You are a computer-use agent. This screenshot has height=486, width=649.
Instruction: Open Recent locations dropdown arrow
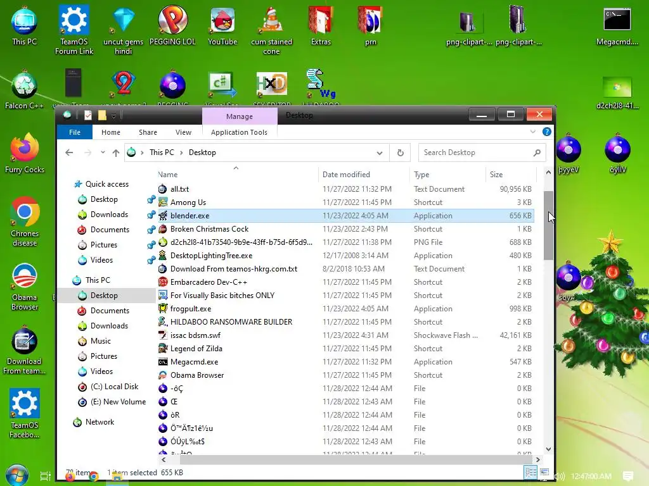(x=103, y=153)
